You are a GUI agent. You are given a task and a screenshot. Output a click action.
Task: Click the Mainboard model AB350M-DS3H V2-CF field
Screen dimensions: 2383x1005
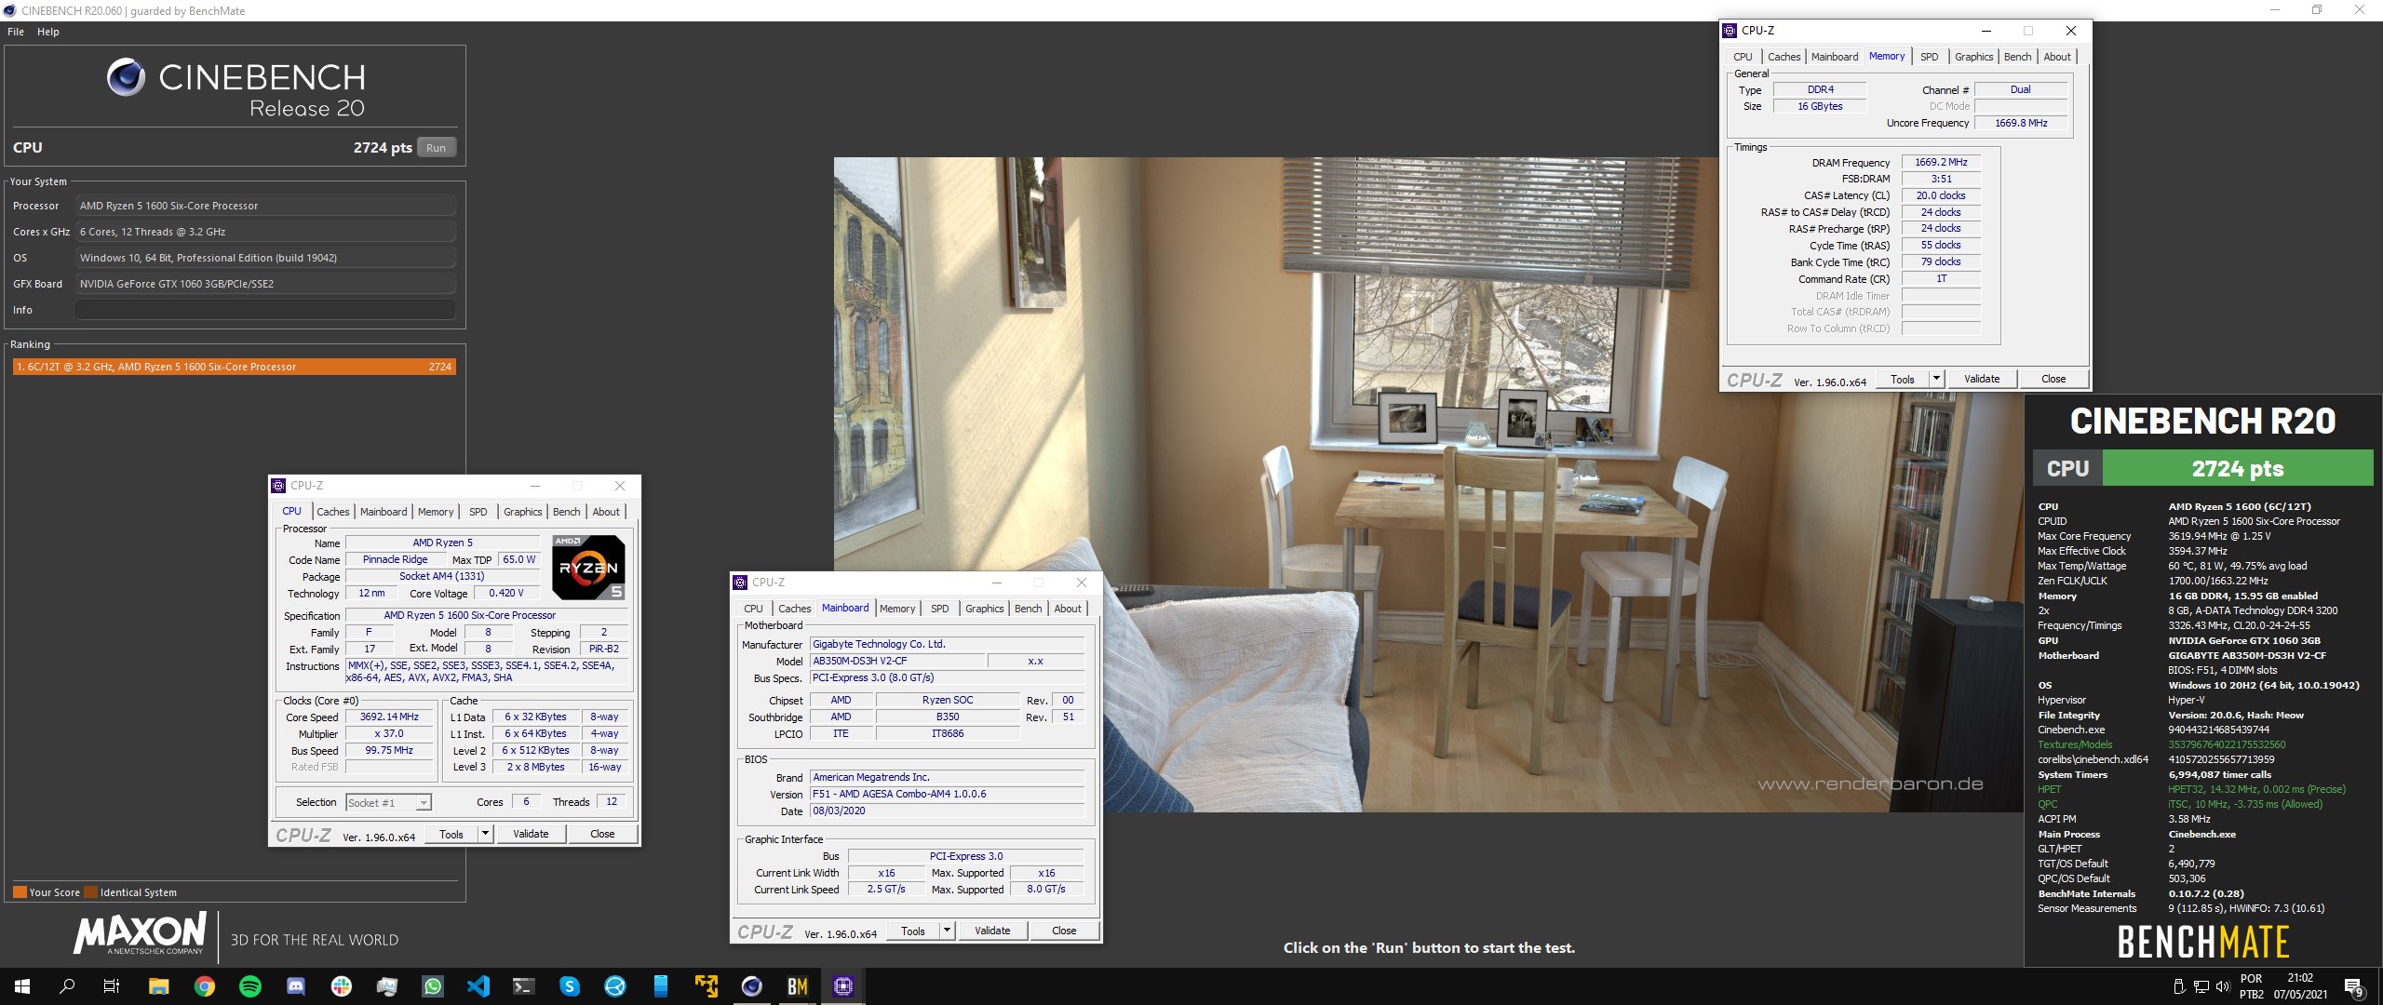click(897, 661)
